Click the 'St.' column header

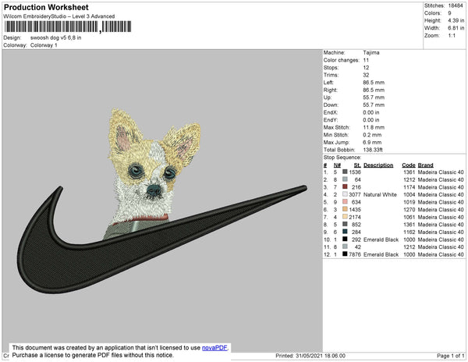[357, 165]
